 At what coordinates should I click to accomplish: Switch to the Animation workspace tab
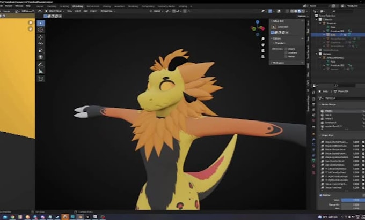[119, 6]
